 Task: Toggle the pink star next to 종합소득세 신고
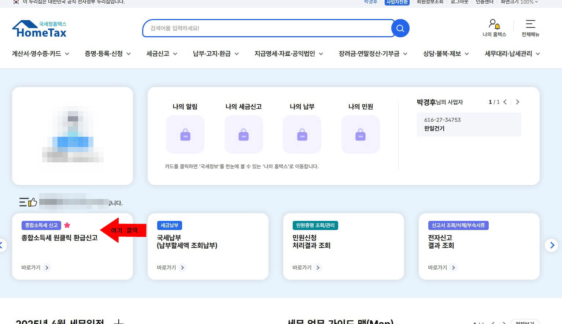click(67, 225)
